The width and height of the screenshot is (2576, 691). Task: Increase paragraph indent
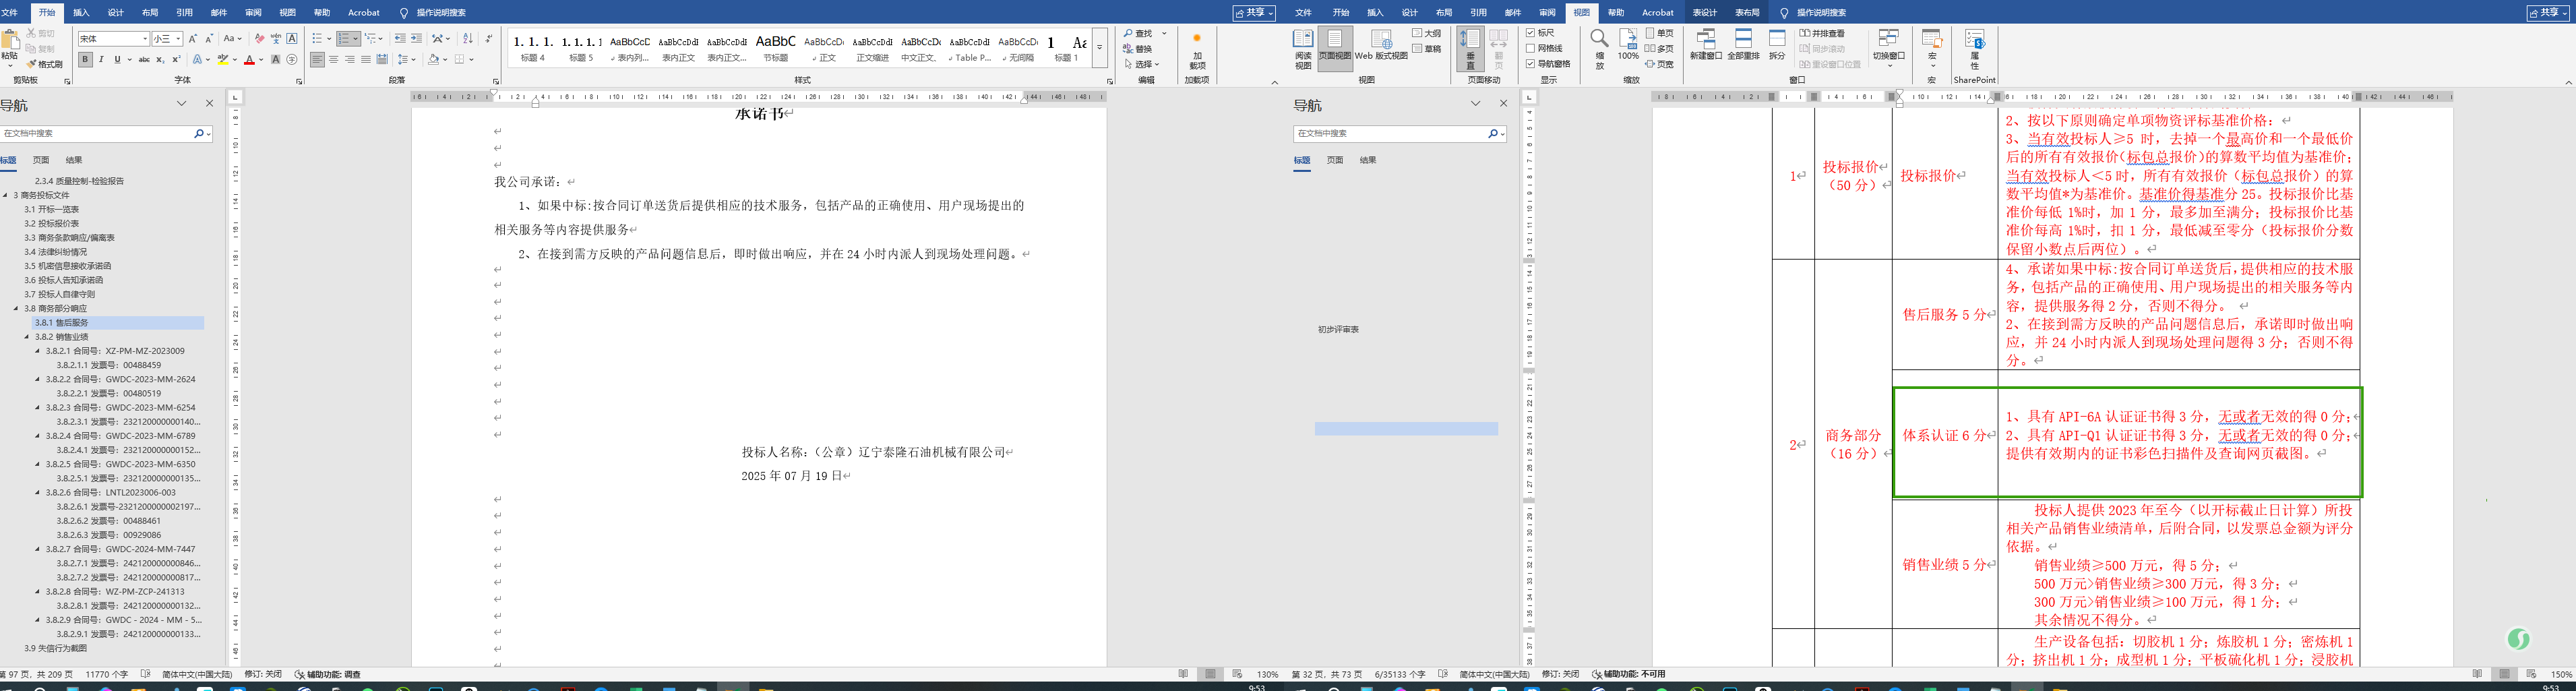(416, 39)
